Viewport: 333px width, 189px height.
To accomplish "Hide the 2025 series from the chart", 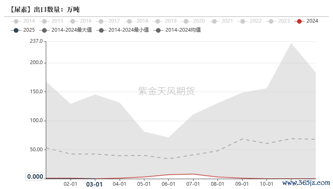I will pos(16,30).
